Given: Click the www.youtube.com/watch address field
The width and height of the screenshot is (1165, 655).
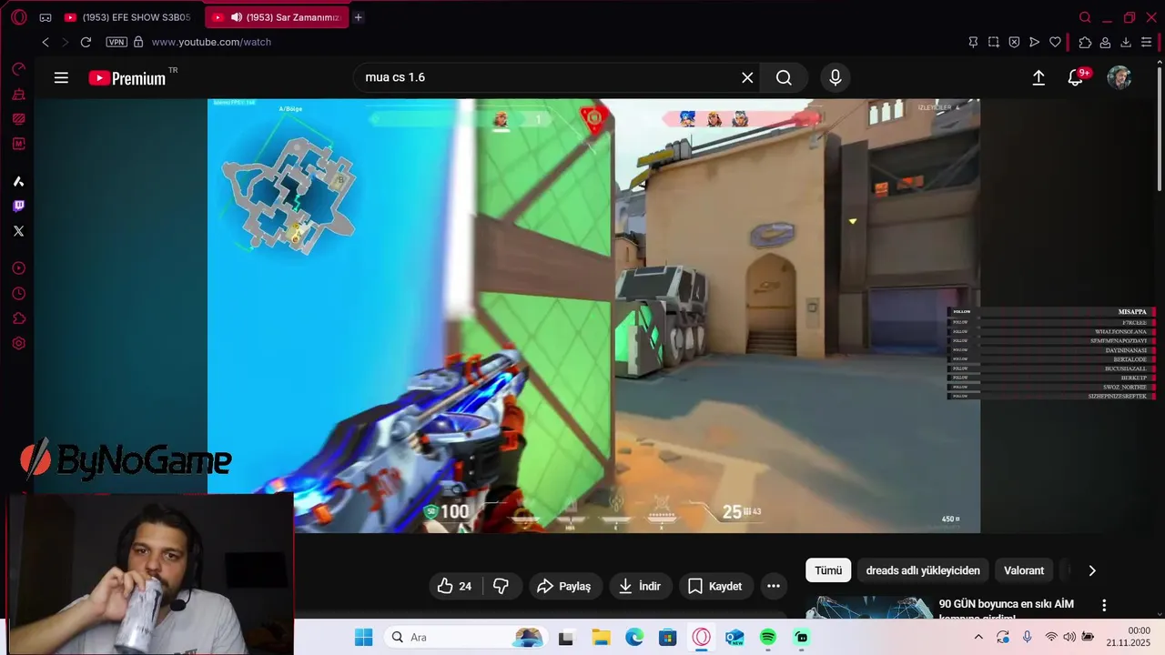Looking at the screenshot, I should [211, 42].
